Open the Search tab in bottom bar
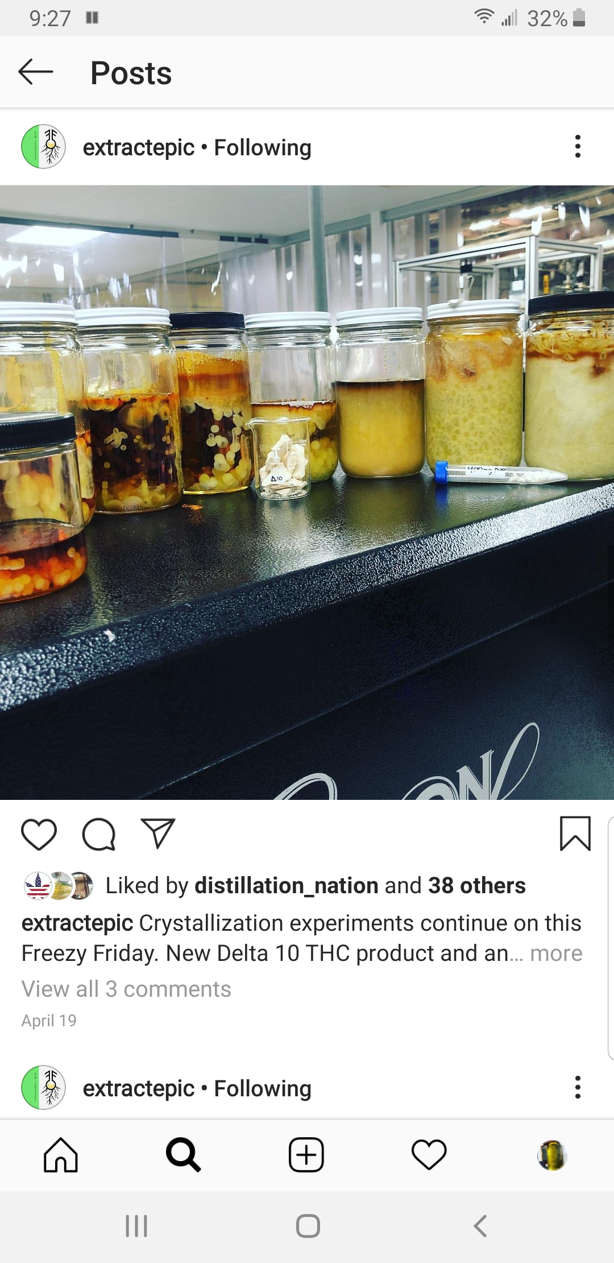 183,1155
